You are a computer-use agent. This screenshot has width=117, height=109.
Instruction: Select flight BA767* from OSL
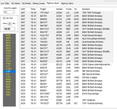(67, 87)
